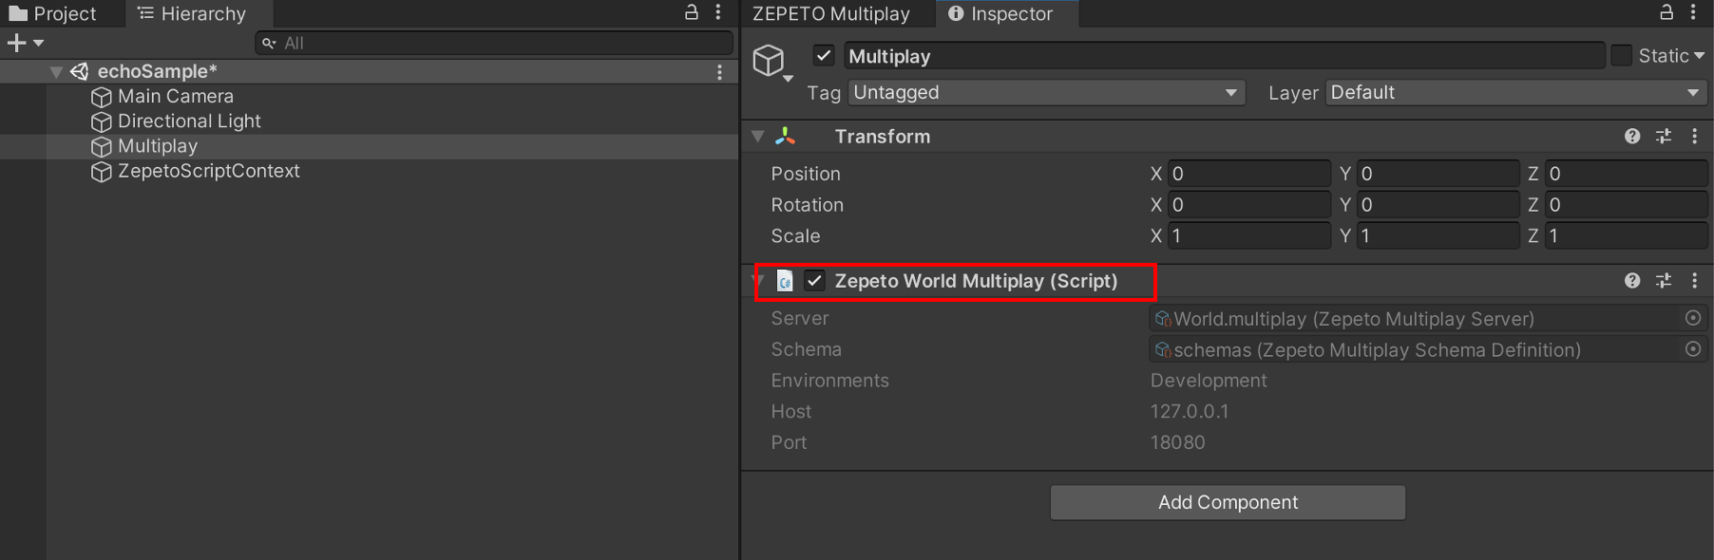Lock the Inspector panel
The image size is (1714, 560).
1666,12
